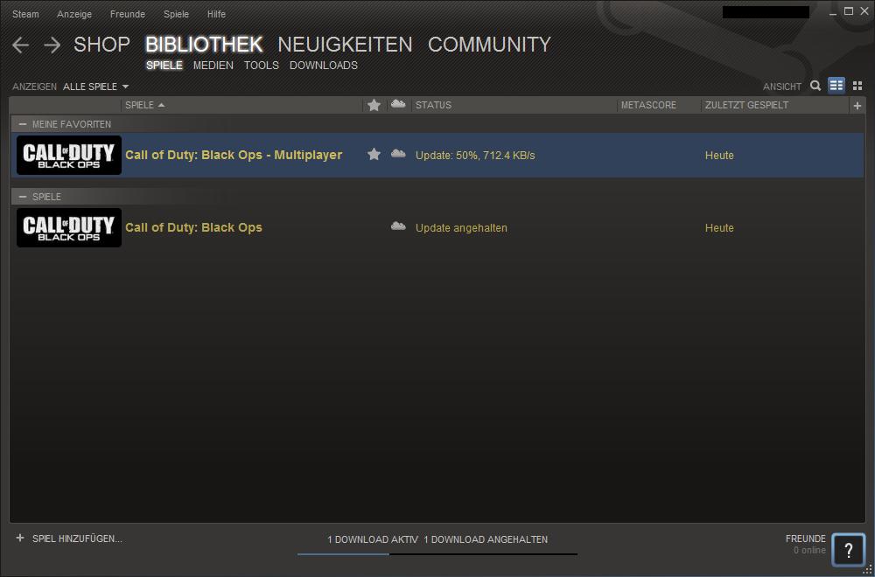This screenshot has height=577, width=875.
Task: Click 1 Download aktiv status text
Action: [x=373, y=539]
